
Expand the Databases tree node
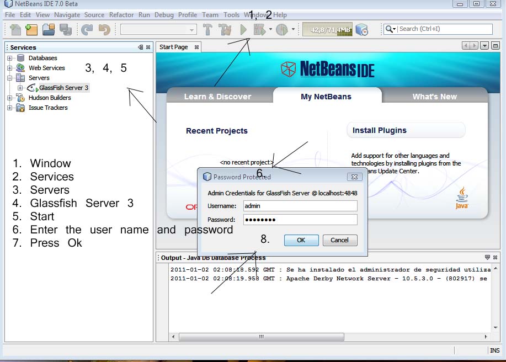[10, 58]
